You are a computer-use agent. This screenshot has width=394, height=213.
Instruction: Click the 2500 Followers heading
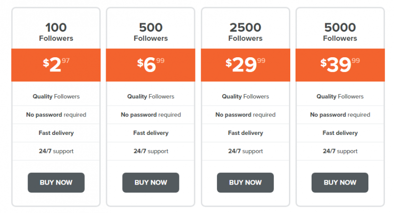[x=245, y=32]
